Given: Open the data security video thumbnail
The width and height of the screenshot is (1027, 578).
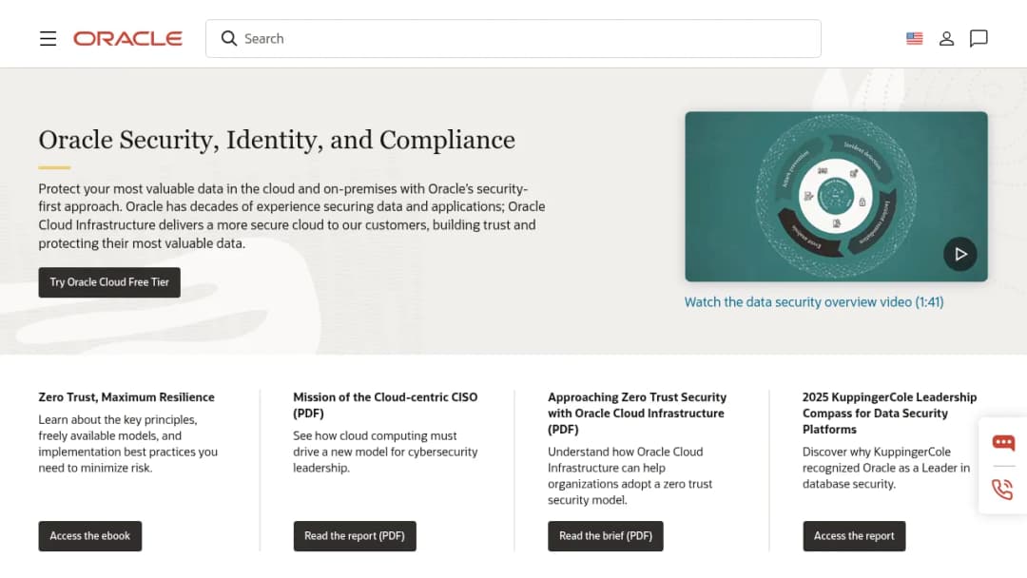Looking at the screenshot, I should pyautogui.click(x=837, y=197).
